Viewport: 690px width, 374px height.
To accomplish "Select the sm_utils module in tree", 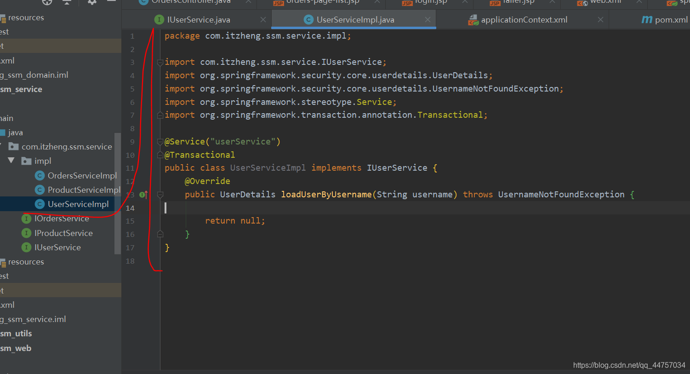I will tap(16, 334).
